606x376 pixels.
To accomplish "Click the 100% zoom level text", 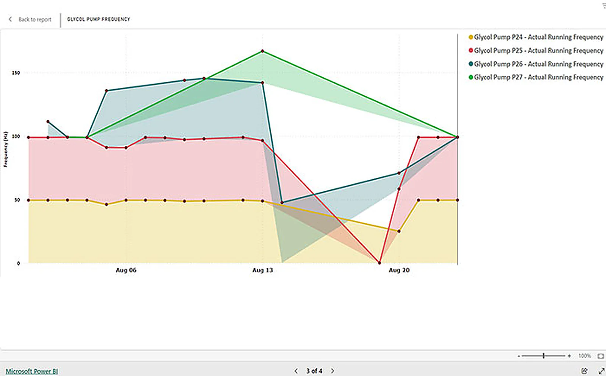I will (584, 356).
